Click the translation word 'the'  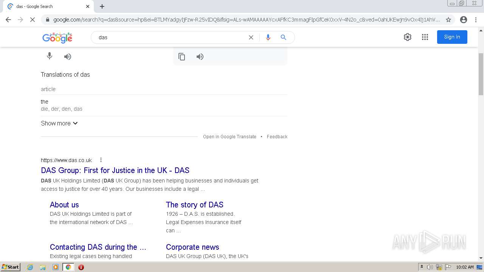pyautogui.click(x=45, y=102)
